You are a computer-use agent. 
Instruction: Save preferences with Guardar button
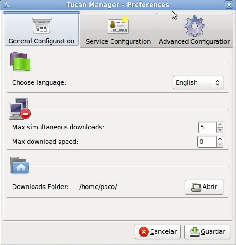tap(207, 232)
